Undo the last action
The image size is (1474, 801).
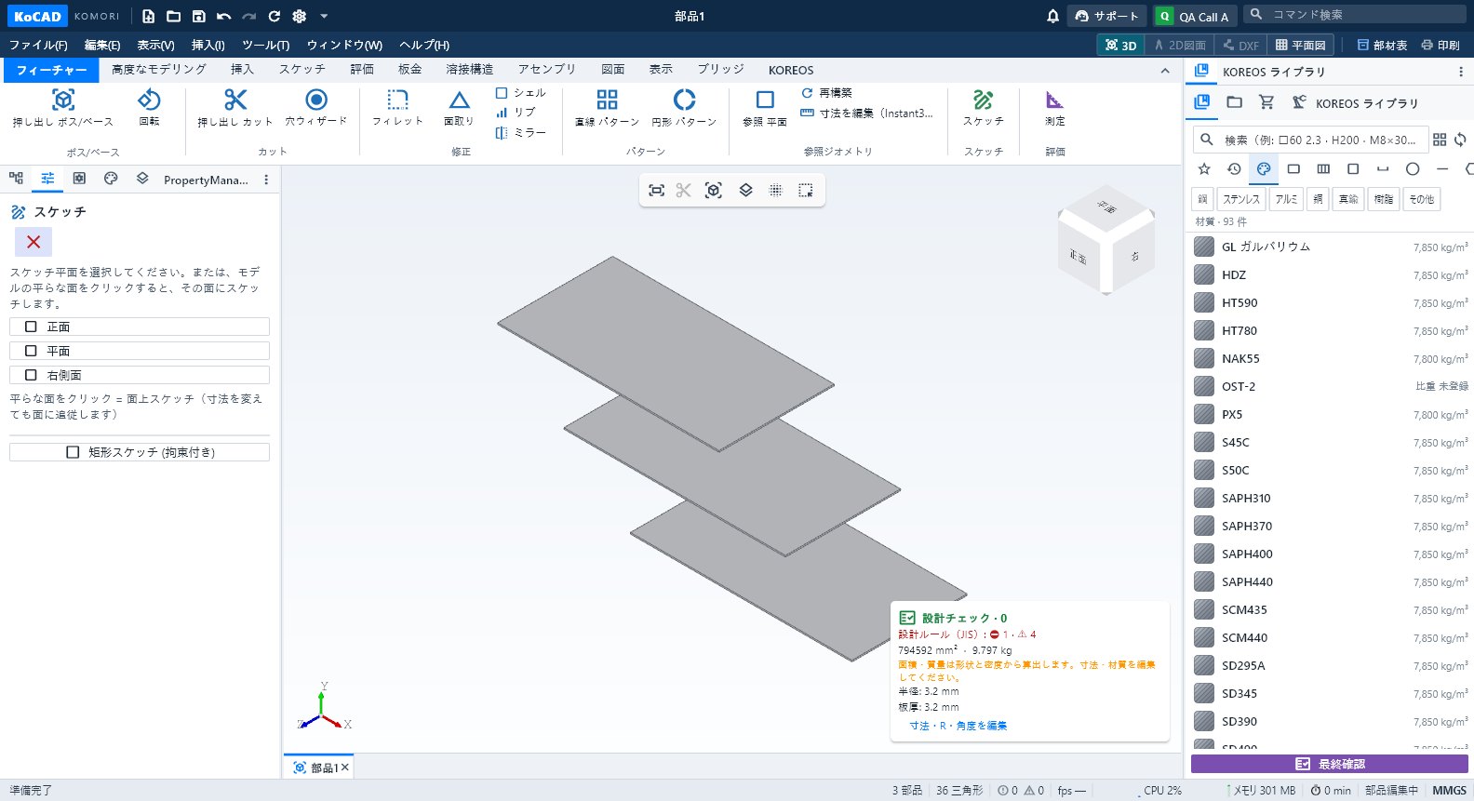[223, 16]
